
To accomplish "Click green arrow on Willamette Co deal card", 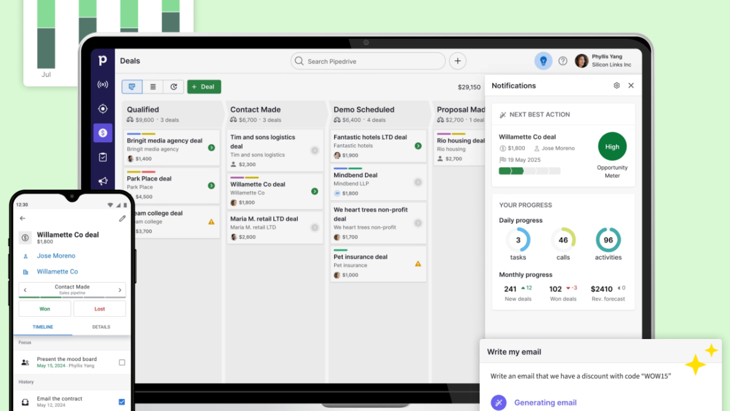I will [314, 191].
